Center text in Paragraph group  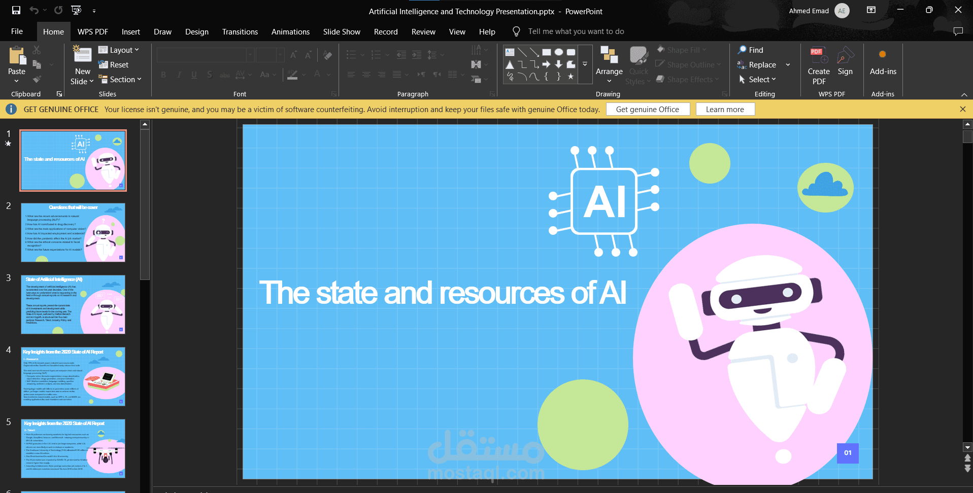pyautogui.click(x=366, y=75)
